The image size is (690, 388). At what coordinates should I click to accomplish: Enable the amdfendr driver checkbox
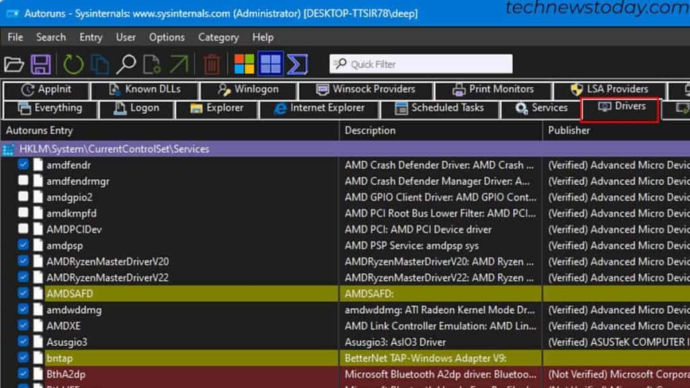click(22, 164)
